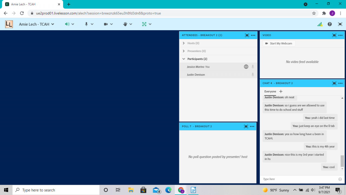The width and height of the screenshot is (346, 195).
Task: Check the connection status bars icon
Action: tap(320, 24)
